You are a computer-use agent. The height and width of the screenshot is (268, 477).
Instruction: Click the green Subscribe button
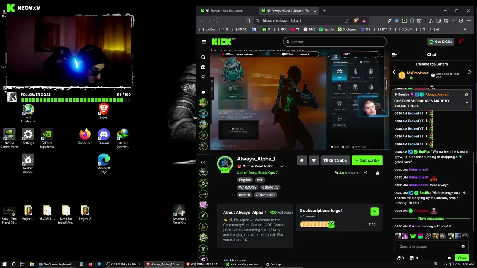pyautogui.click(x=367, y=160)
